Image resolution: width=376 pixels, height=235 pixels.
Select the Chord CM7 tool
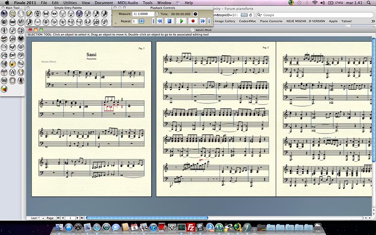pos(13,55)
